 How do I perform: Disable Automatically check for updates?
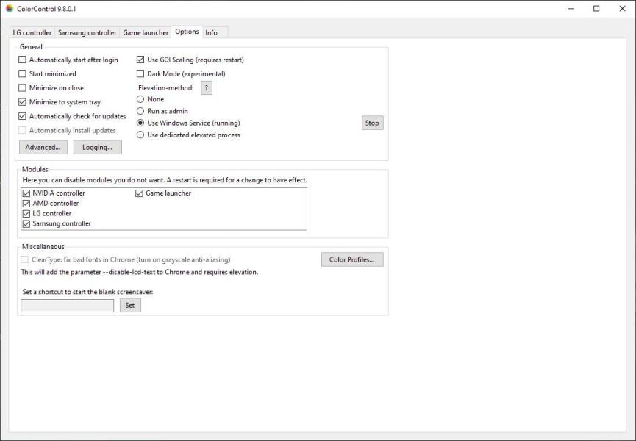(x=72, y=116)
